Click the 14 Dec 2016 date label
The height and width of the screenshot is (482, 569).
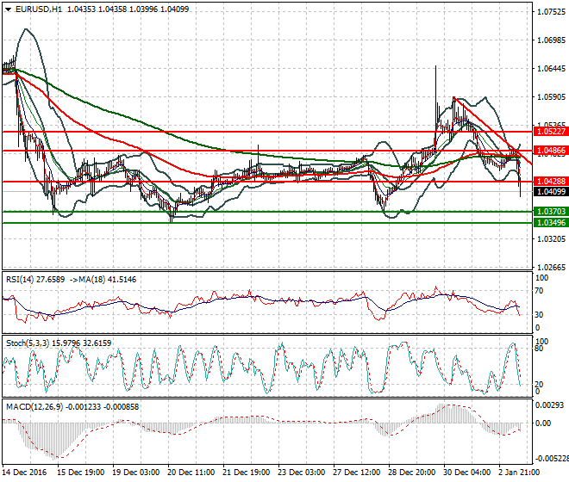25,473
